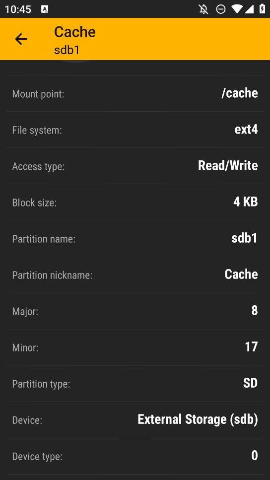
Task: Tap the cellular signal icon
Action: [x=249, y=9]
